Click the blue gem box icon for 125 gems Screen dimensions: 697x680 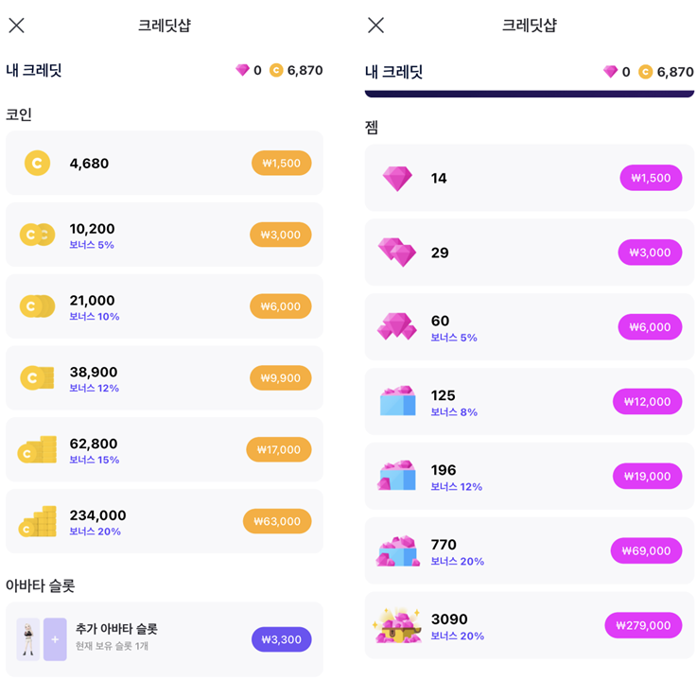397,401
